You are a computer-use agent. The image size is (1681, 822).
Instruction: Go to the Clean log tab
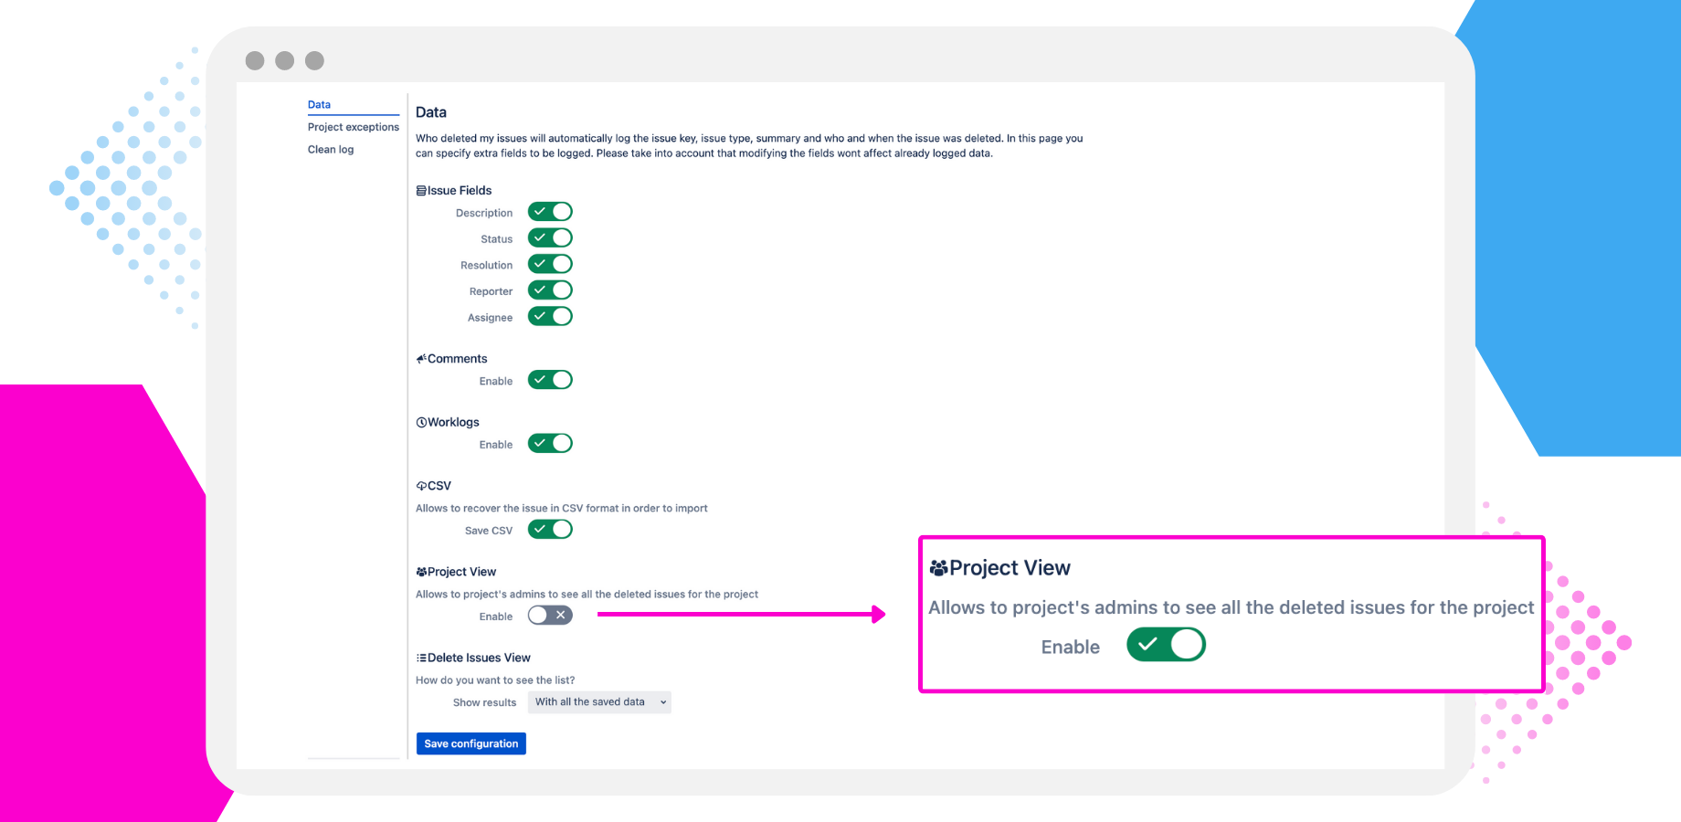pyautogui.click(x=331, y=150)
